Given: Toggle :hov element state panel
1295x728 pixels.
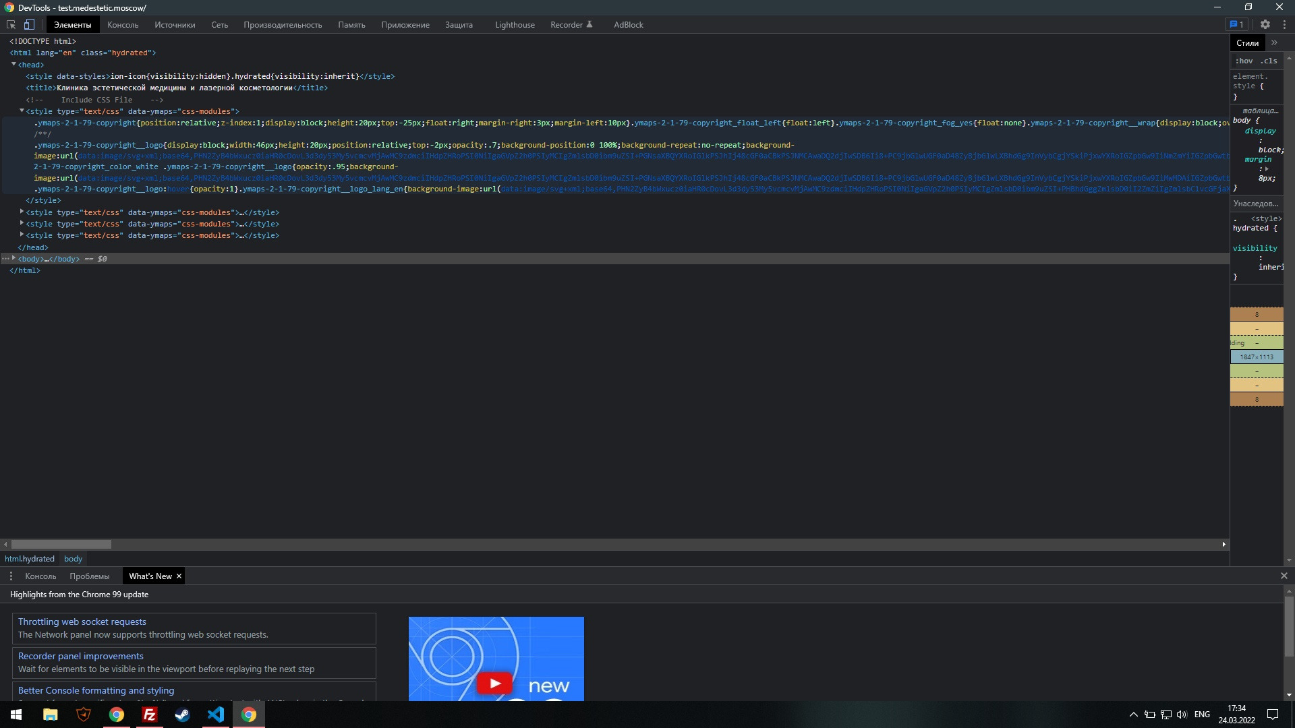Looking at the screenshot, I should [x=1244, y=61].
